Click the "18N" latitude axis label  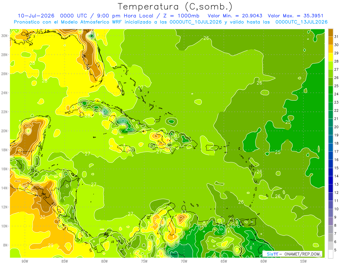click(x=5, y=150)
